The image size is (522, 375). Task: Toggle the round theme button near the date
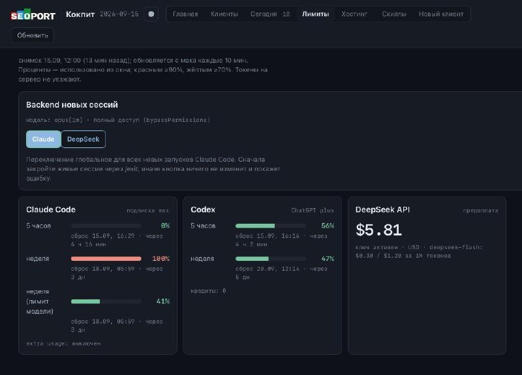(151, 14)
